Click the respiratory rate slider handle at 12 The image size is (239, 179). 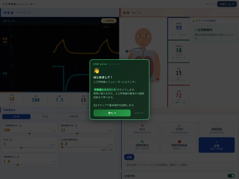point(77,133)
